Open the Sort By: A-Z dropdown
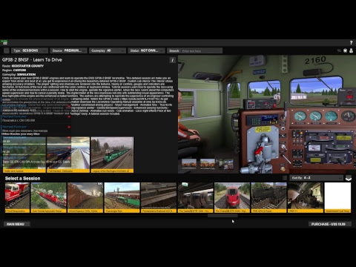The width and height of the screenshot is (356, 267). point(317,178)
